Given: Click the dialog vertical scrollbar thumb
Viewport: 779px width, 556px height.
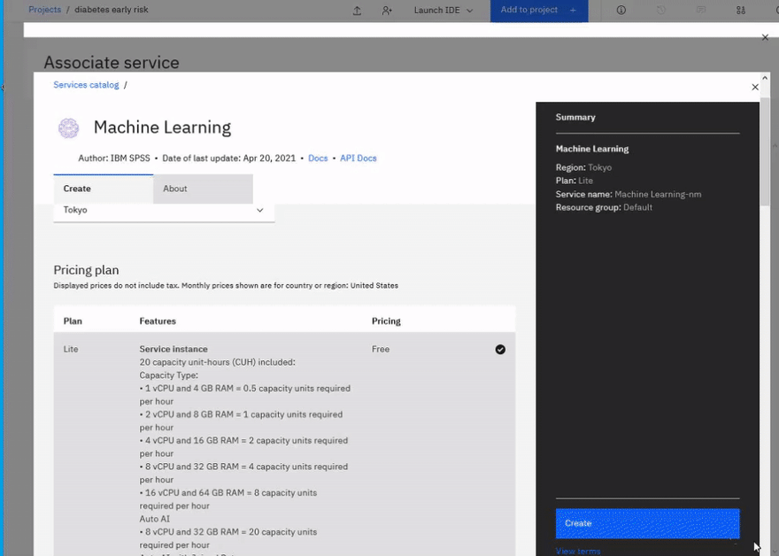Looking at the screenshot, I should point(765,151).
